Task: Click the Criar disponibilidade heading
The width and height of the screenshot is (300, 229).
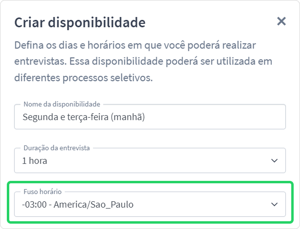Action: click(80, 23)
